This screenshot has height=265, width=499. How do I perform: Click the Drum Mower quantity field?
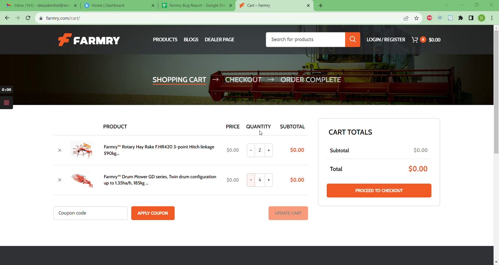pos(260,180)
